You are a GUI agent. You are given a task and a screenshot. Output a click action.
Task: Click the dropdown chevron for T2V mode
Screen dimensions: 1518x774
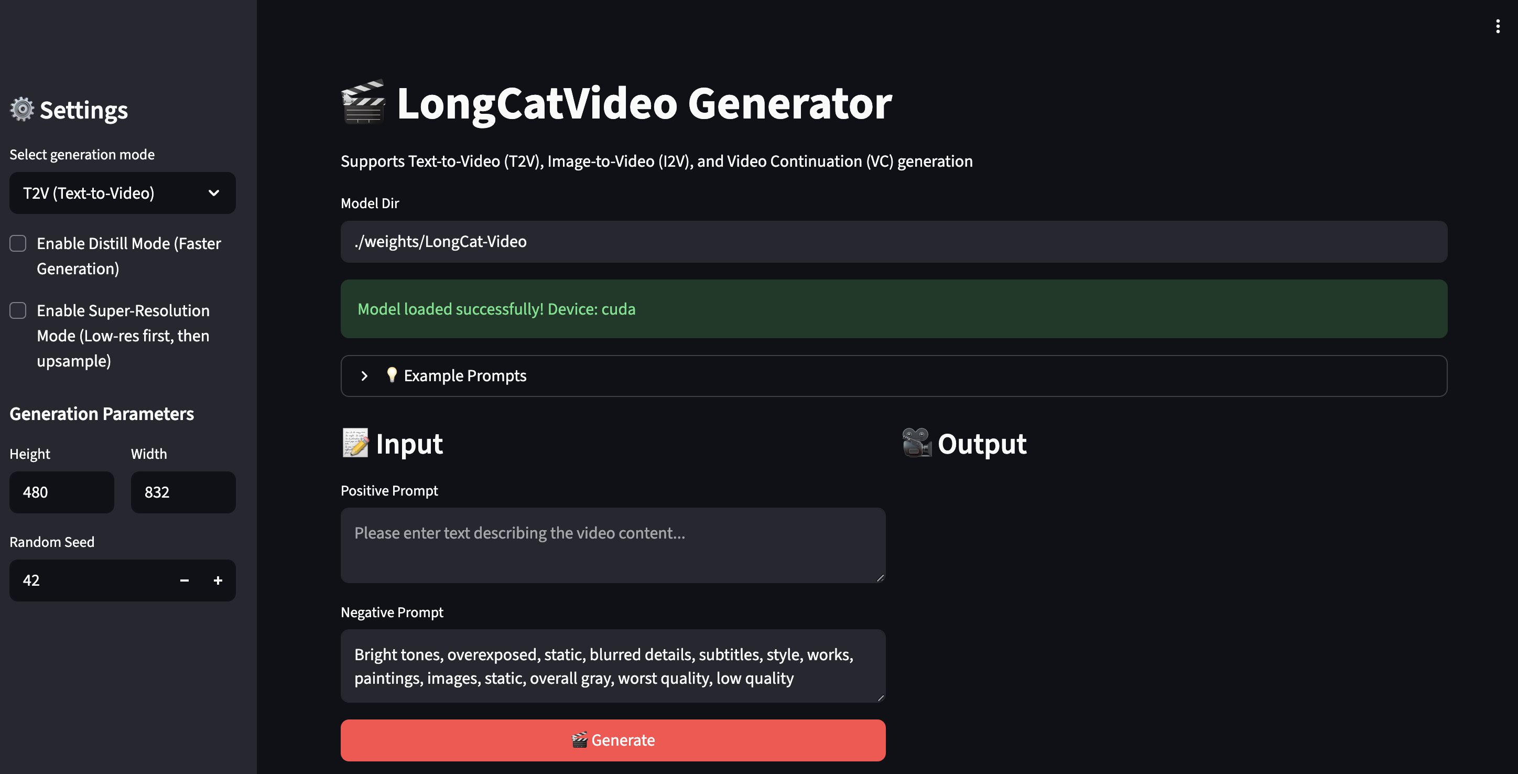214,193
